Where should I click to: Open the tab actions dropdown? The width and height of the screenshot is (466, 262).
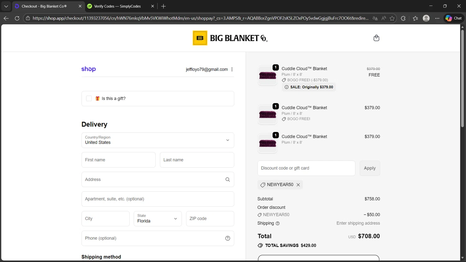[x=6, y=6]
